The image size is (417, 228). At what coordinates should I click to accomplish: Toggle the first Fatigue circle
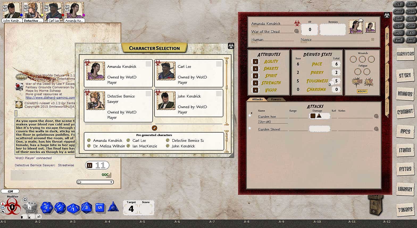click(358, 72)
